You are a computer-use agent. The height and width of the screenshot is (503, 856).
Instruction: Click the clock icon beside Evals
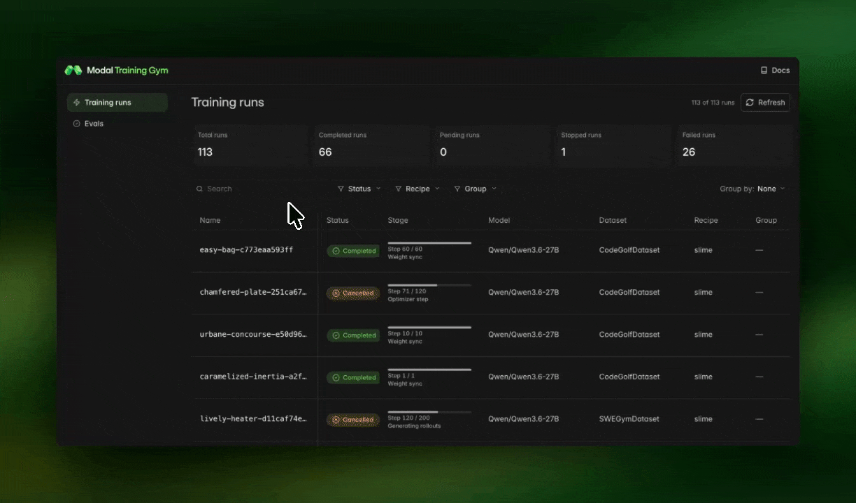pos(77,124)
